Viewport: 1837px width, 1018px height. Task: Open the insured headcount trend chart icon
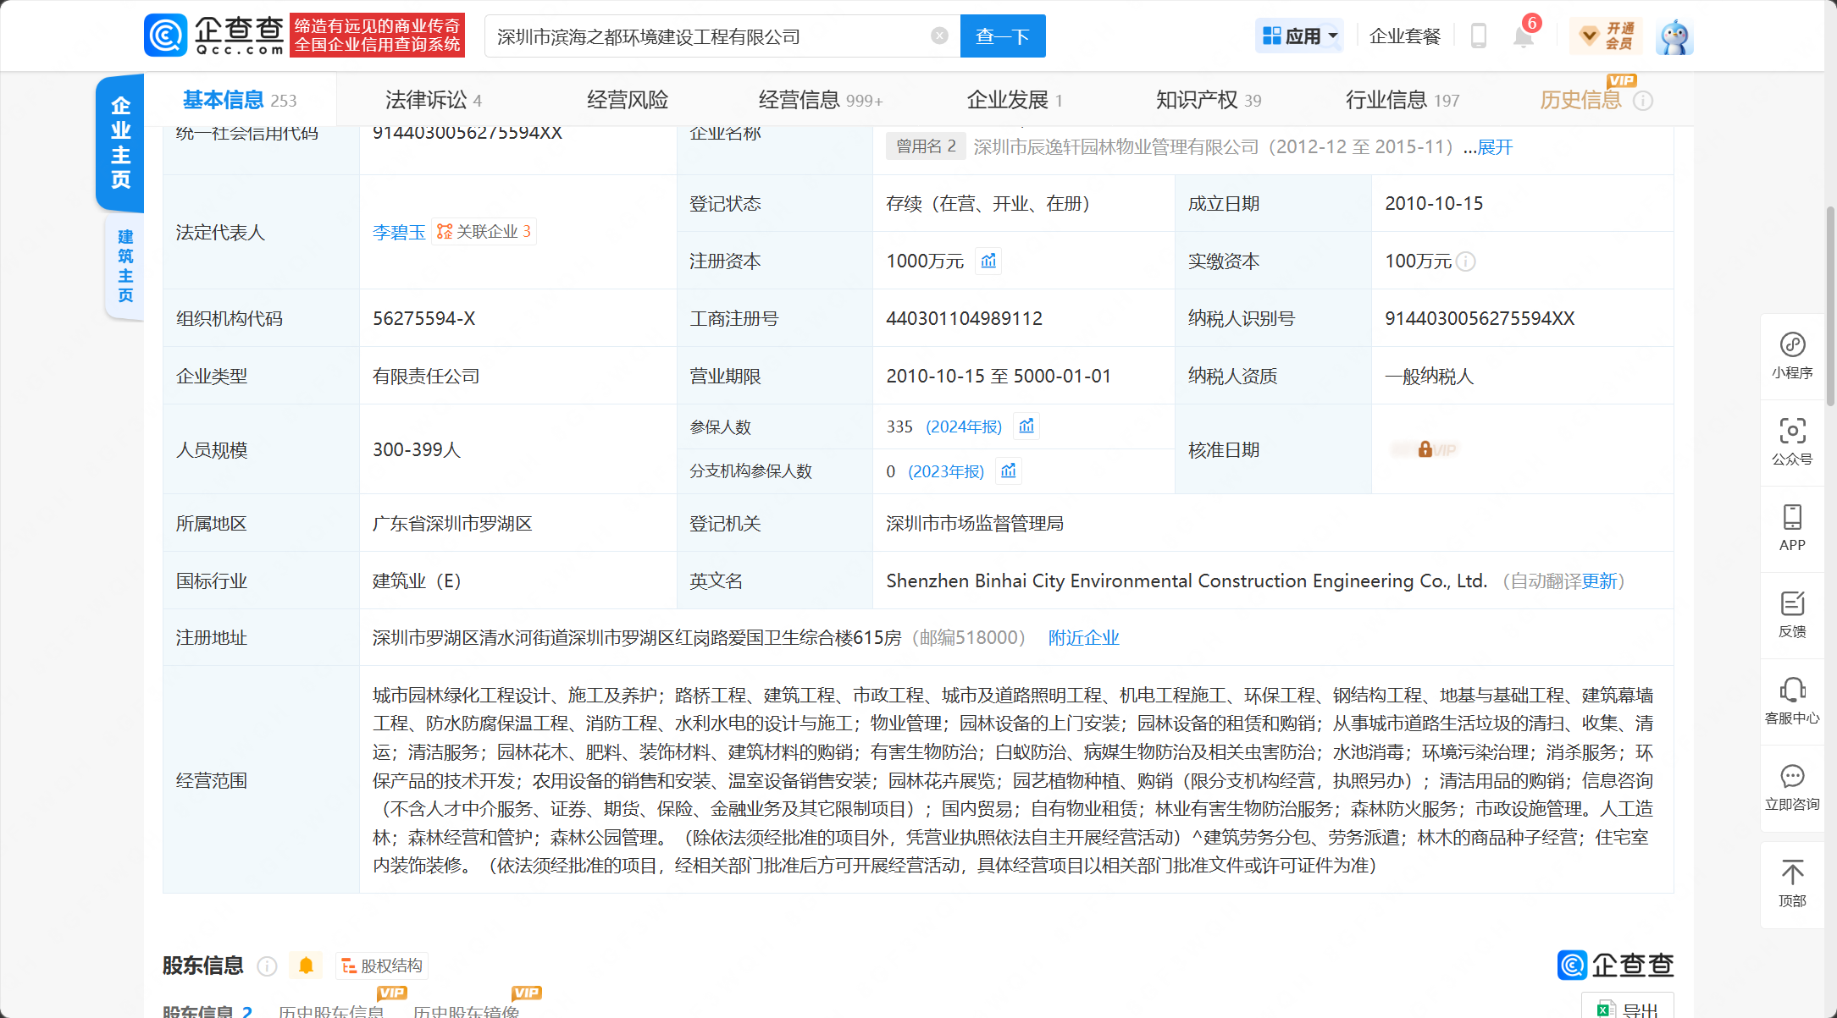tap(1026, 426)
